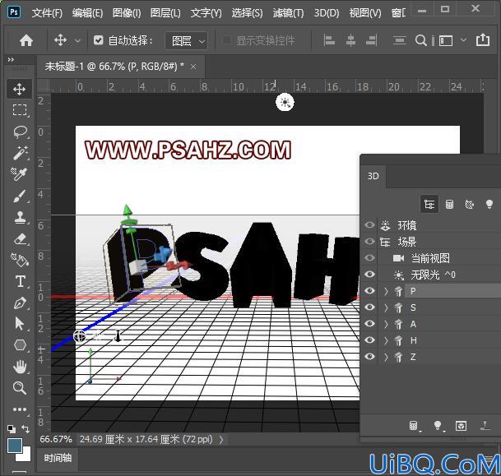Open workspace switcher dropdown arrow
Viewport: 501px width, 476px height.
[463, 40]
